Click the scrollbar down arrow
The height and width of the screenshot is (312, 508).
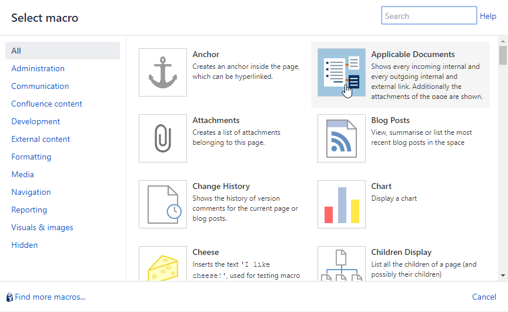(503, 276)
